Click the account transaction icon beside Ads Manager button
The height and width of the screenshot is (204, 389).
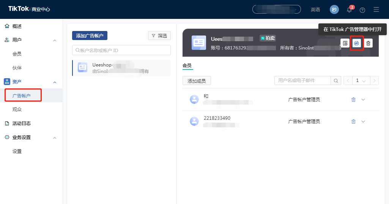(345, 43)
